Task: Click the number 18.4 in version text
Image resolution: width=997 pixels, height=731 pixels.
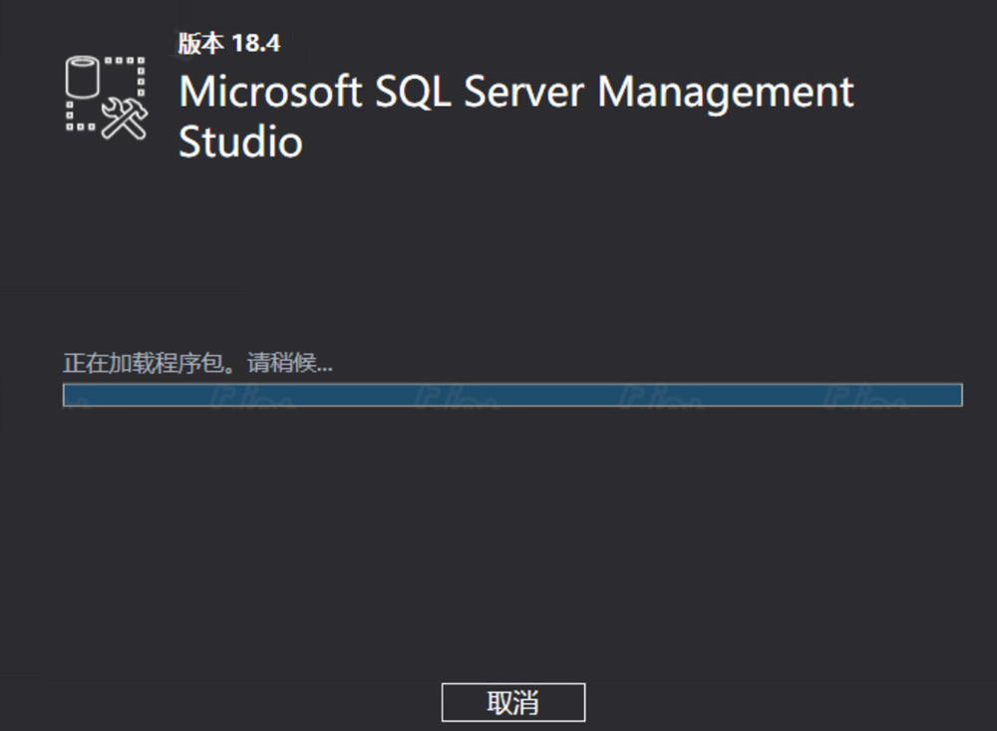Action: 256,44
